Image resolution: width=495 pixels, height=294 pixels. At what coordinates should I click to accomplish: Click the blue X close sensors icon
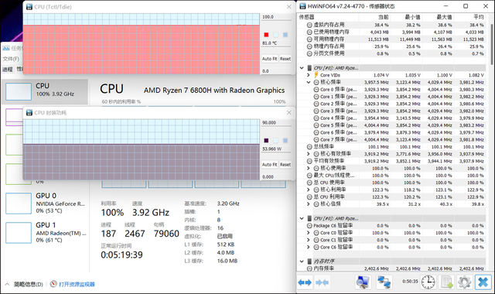[483, 282]
